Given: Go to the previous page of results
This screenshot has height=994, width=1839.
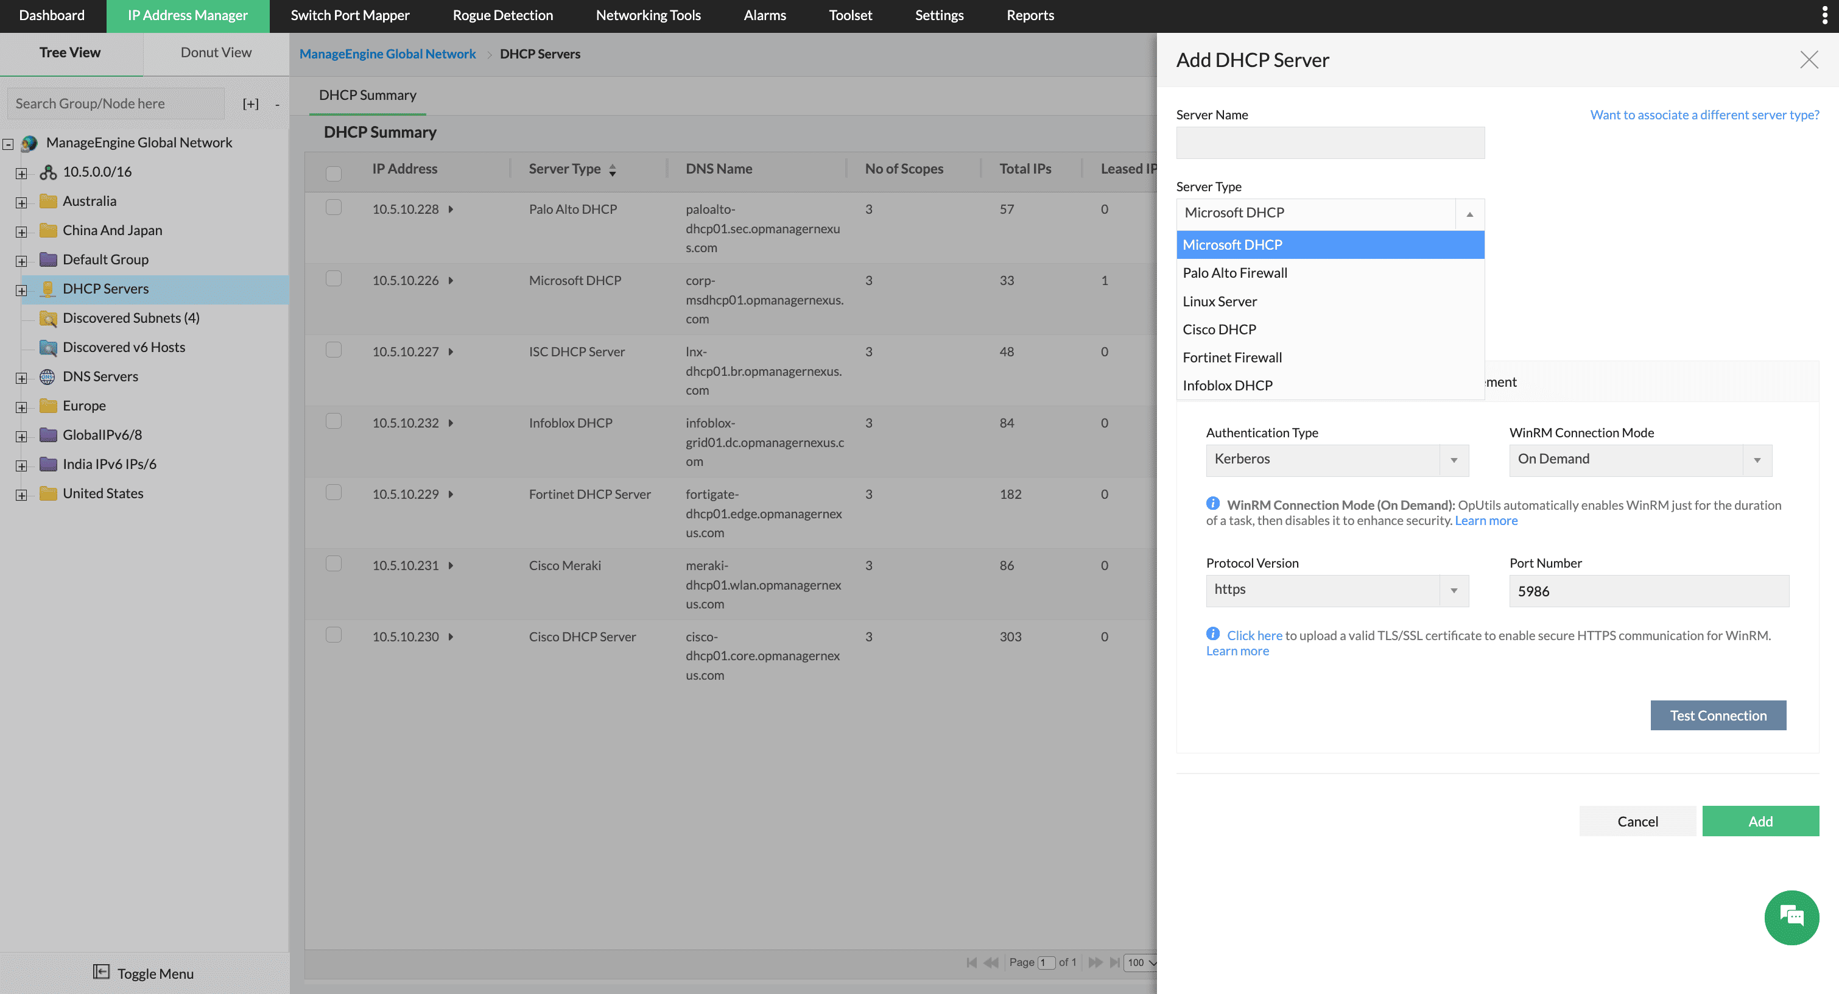Looking at the screenshot, I should pos(991,962).
